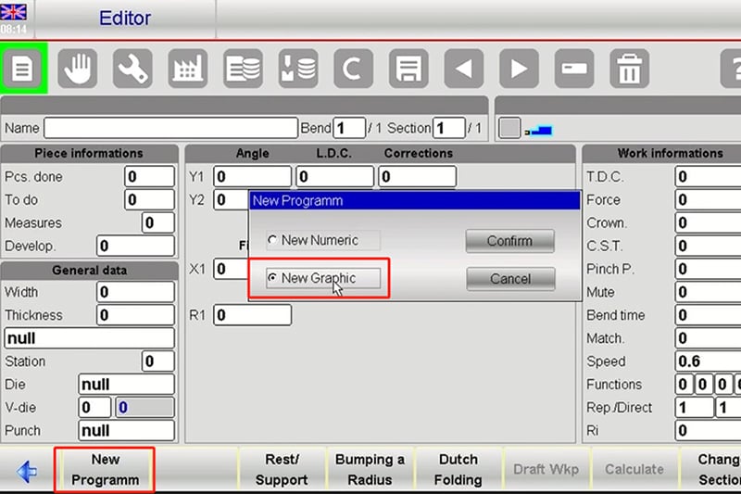Edit the first V-die value field
Screen dimensions: 741x494
pos(94,408)
